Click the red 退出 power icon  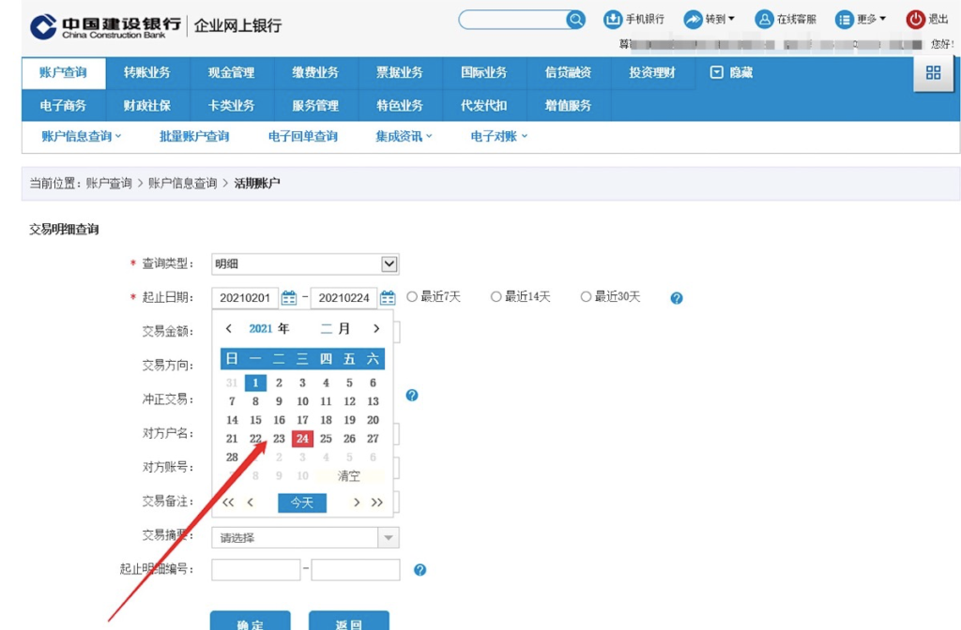point(915,20)
